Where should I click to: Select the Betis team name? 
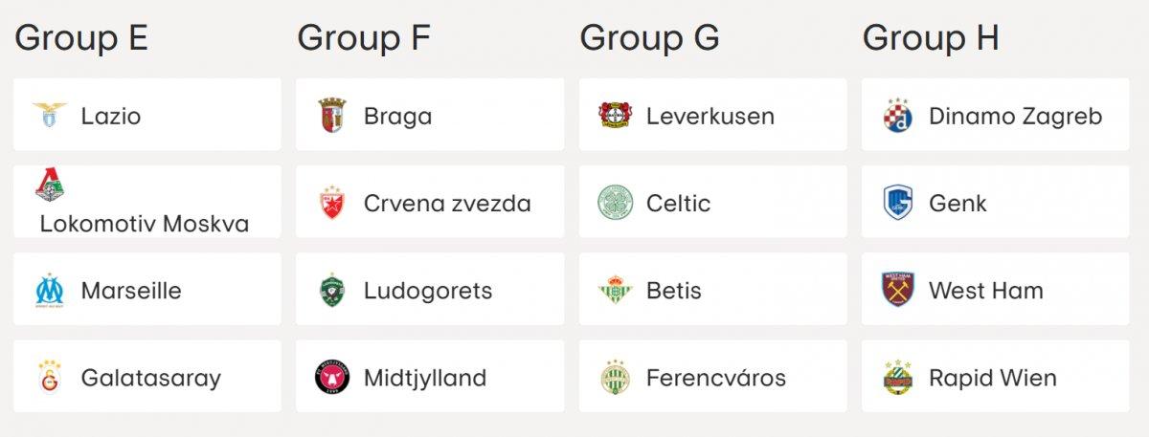coord(674,290)
